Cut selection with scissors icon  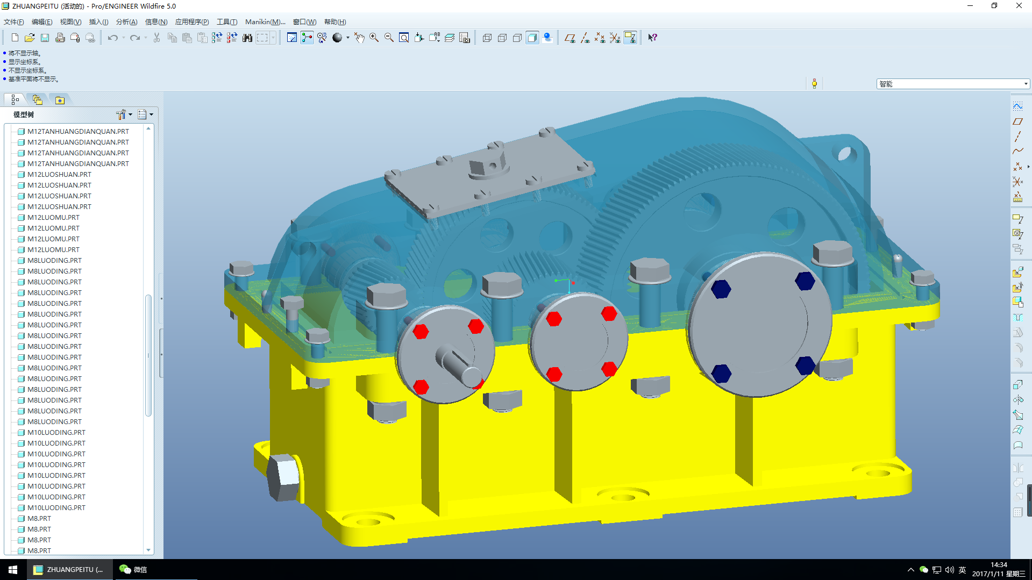click(x=156, y=38)
